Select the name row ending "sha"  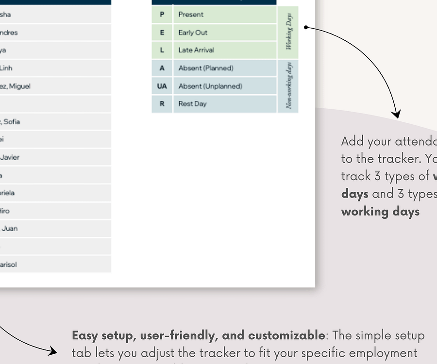[55, 15]
